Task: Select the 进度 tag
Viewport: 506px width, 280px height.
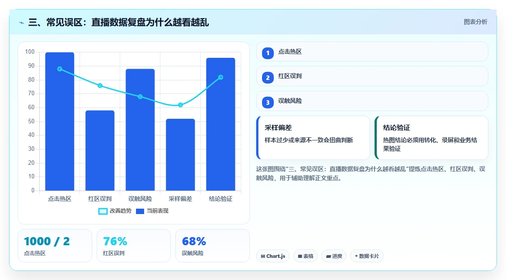Action: point(334,256)
